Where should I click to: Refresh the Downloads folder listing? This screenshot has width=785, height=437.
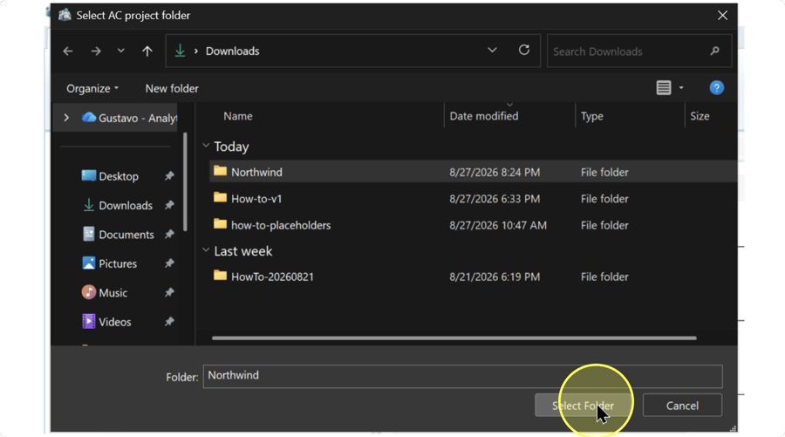(x=523, y=50)
